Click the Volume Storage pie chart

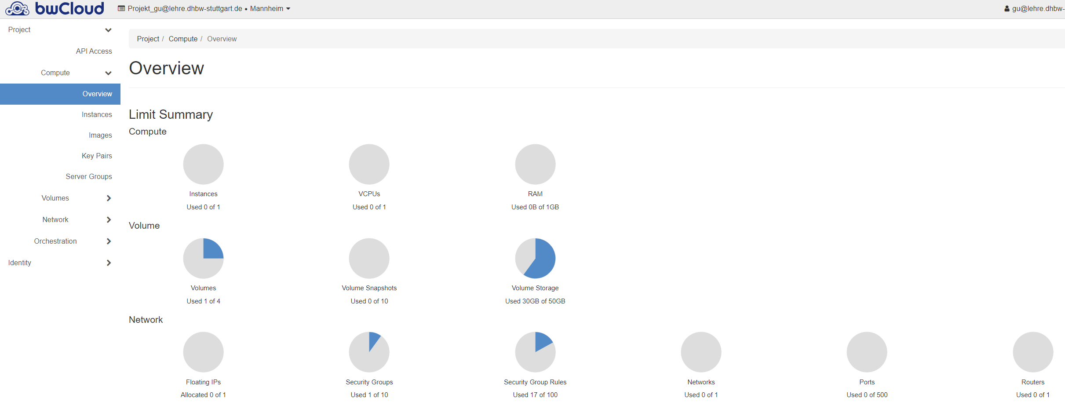(535, 259)
